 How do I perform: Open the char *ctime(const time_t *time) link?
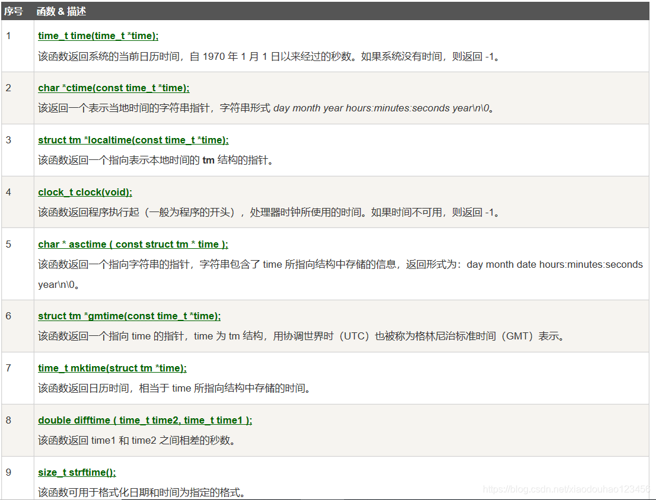pyautogui.click(x=114, y=88)
